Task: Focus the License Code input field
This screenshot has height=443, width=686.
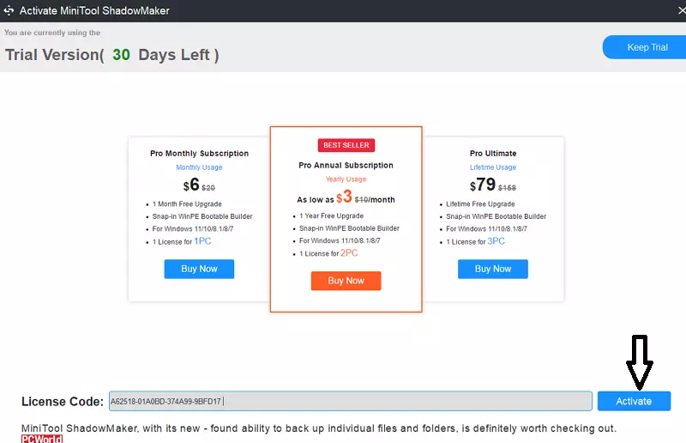Action: click(x=350, y=401)
